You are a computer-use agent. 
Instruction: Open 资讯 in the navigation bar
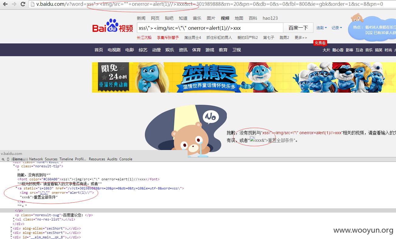point(183,50)
